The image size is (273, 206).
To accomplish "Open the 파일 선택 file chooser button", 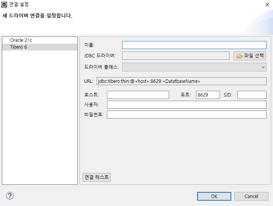I will pos(250,56).
